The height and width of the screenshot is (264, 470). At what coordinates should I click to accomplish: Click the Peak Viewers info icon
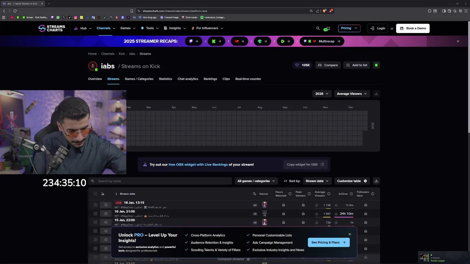(x=309, y=194)
